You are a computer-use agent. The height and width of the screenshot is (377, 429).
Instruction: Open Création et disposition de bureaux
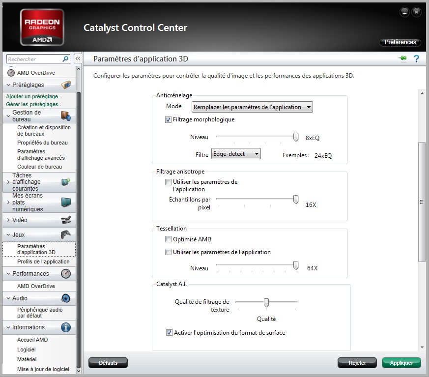point(44,131)
